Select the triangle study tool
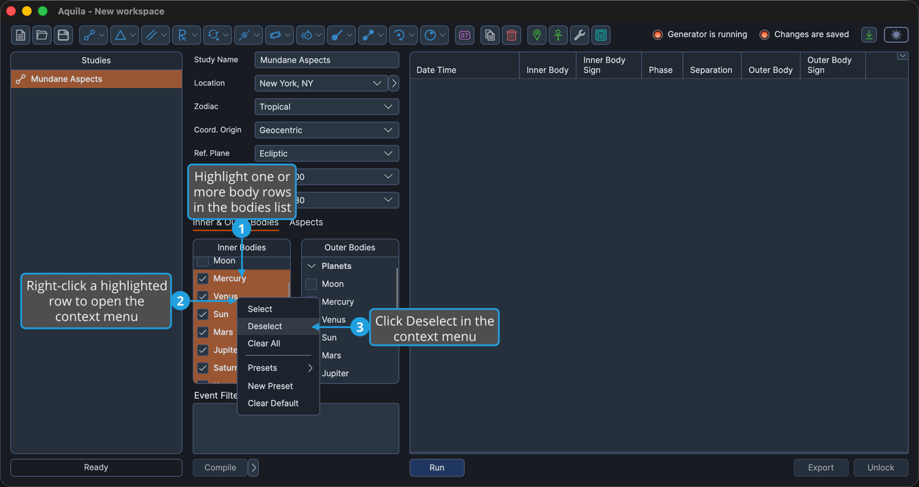Screen dimensions: 919x487 [125, 35]
